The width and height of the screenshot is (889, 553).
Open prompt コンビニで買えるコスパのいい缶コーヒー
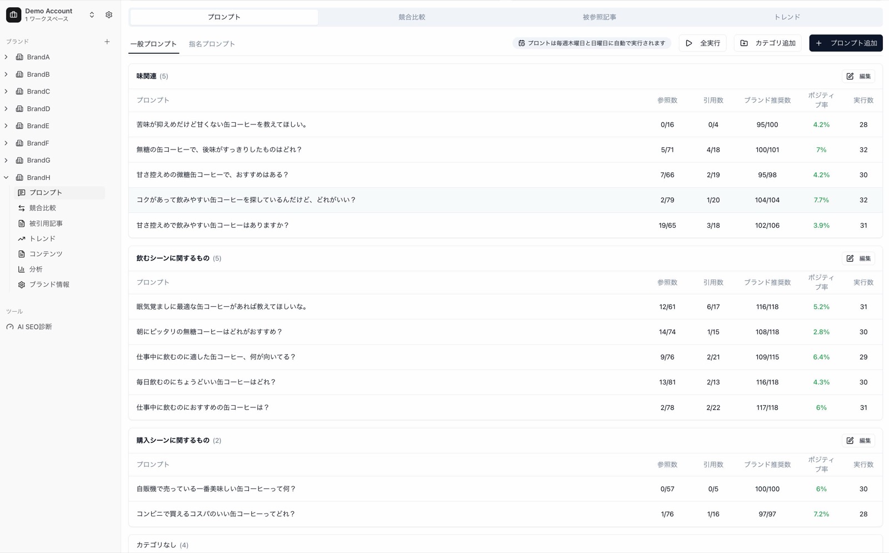(x=506, y=514)
